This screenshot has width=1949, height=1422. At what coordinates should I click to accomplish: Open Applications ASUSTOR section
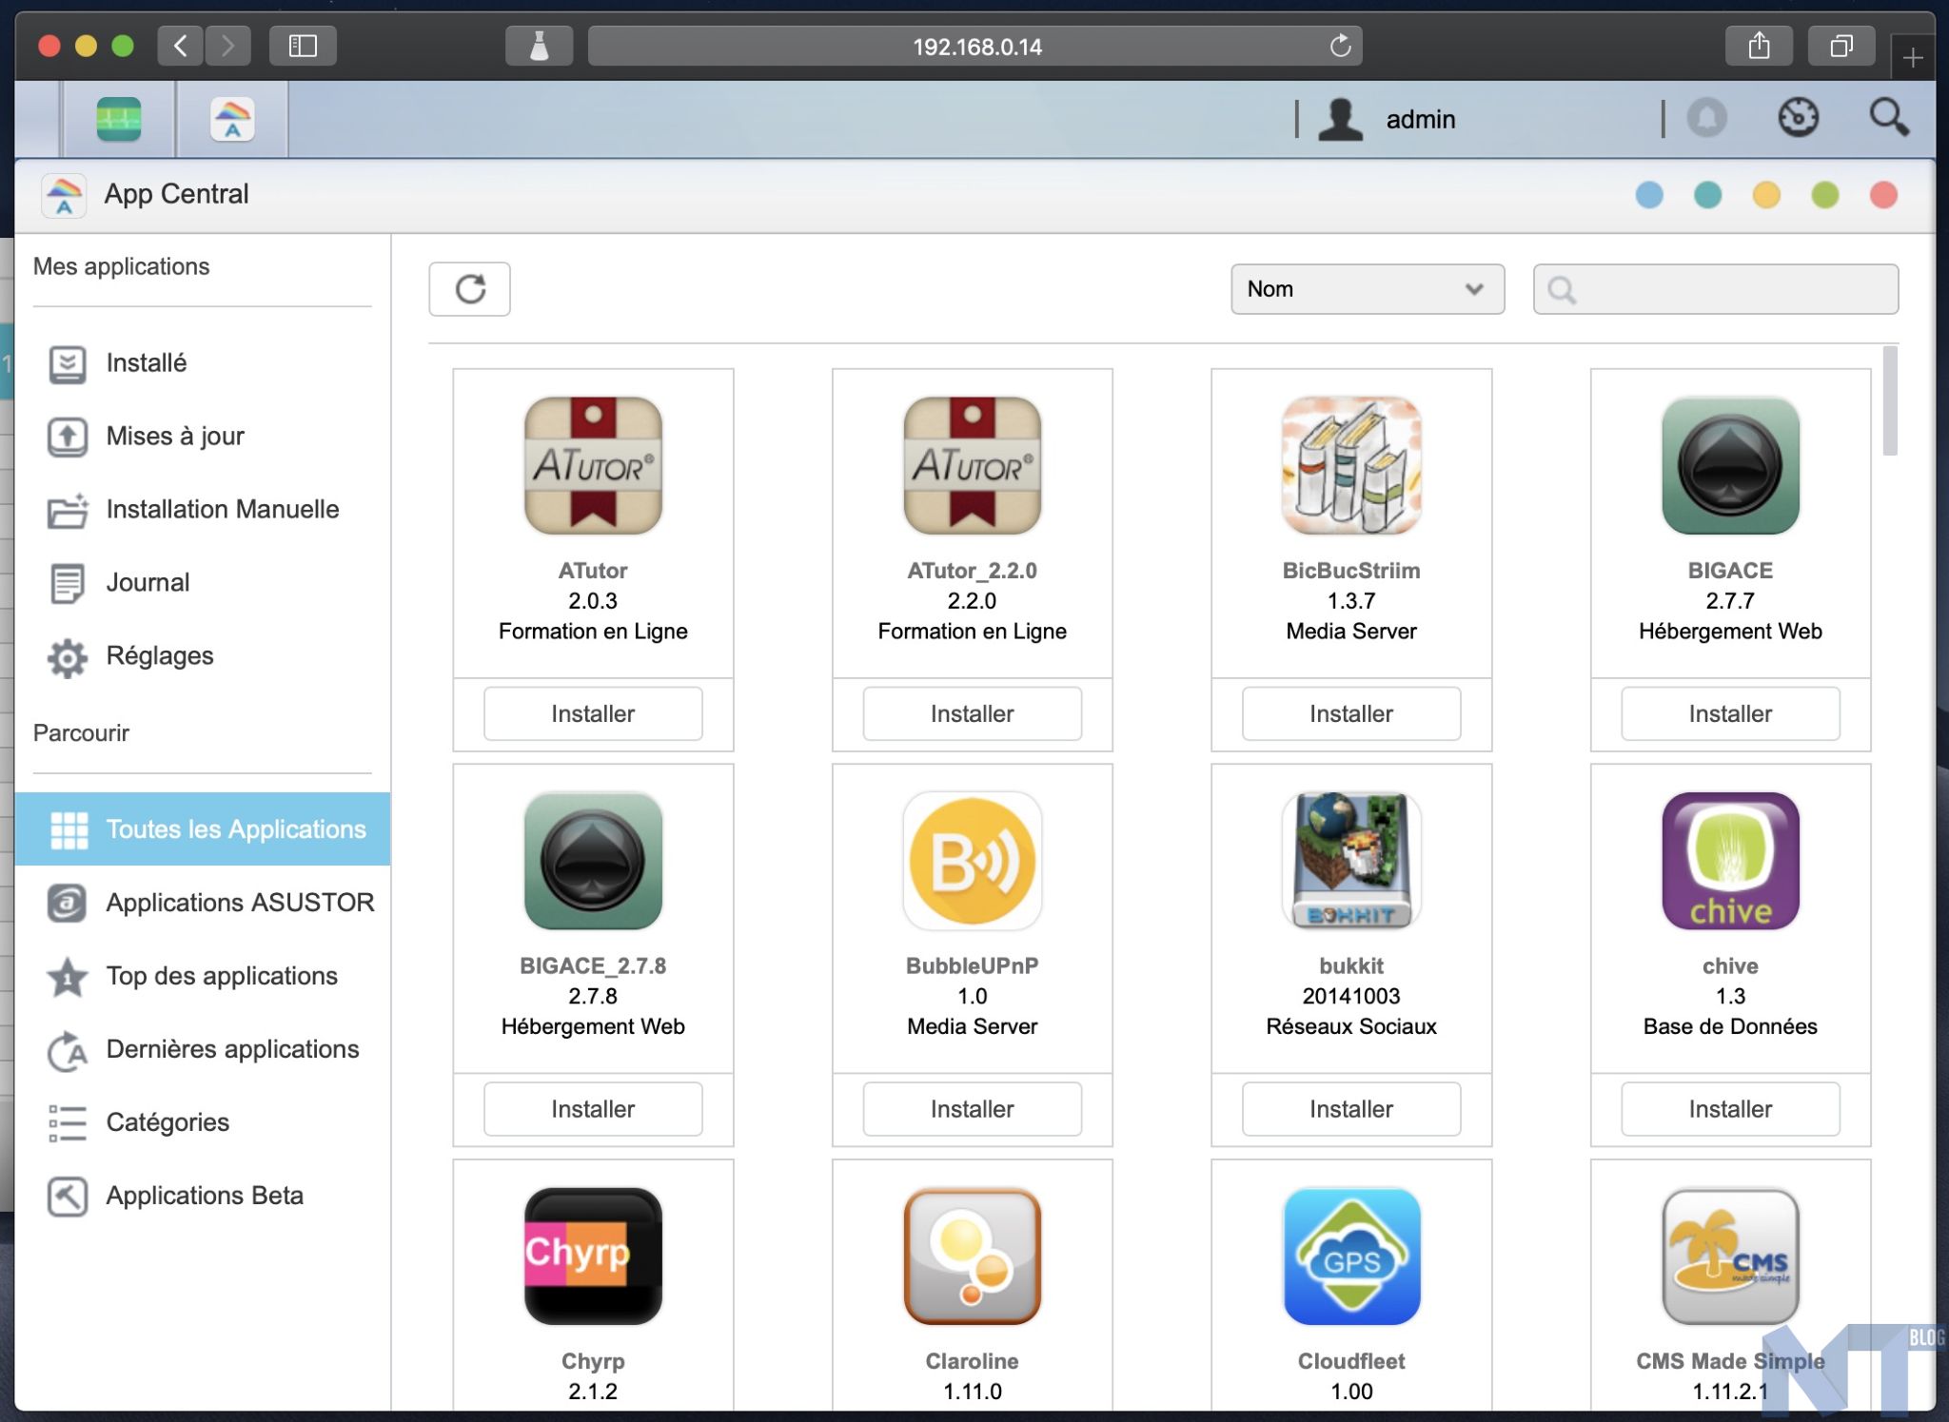tap(240, 903)
